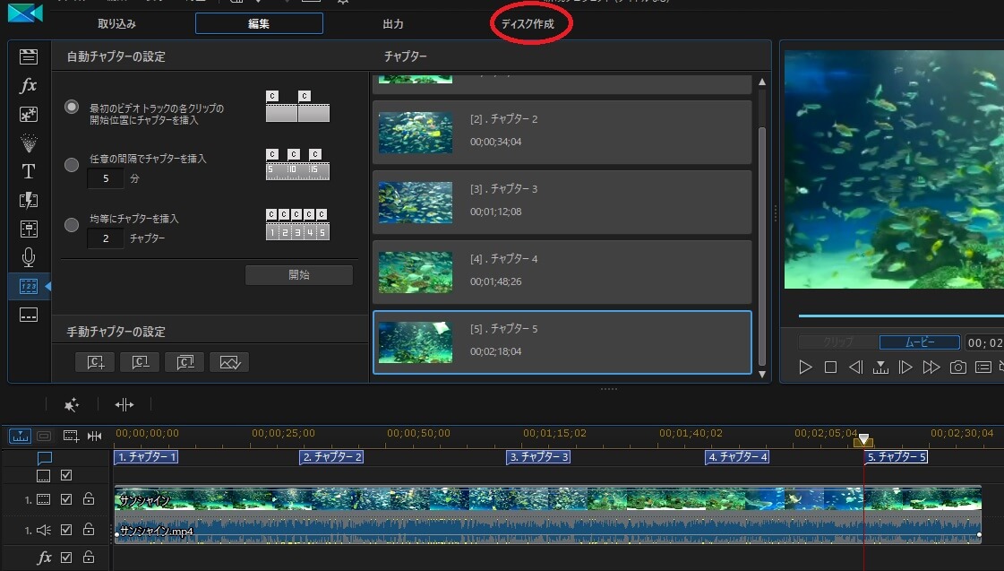Image resolution: width=1004 pixels, height=571 pixels.
Task: Select the Chapter Room icon
Action: pos(28,286)
